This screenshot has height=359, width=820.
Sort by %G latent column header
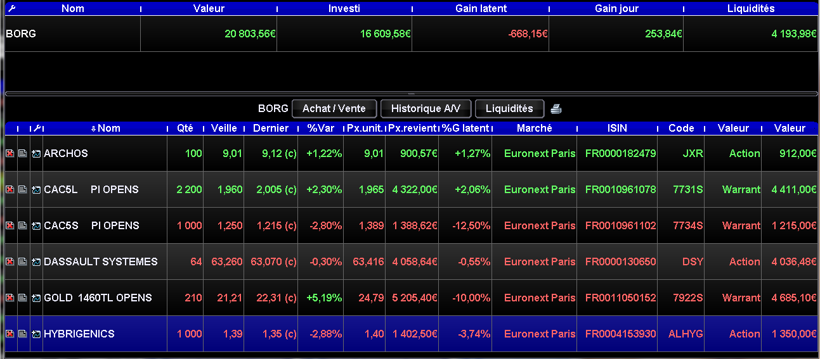coord(465,129)
